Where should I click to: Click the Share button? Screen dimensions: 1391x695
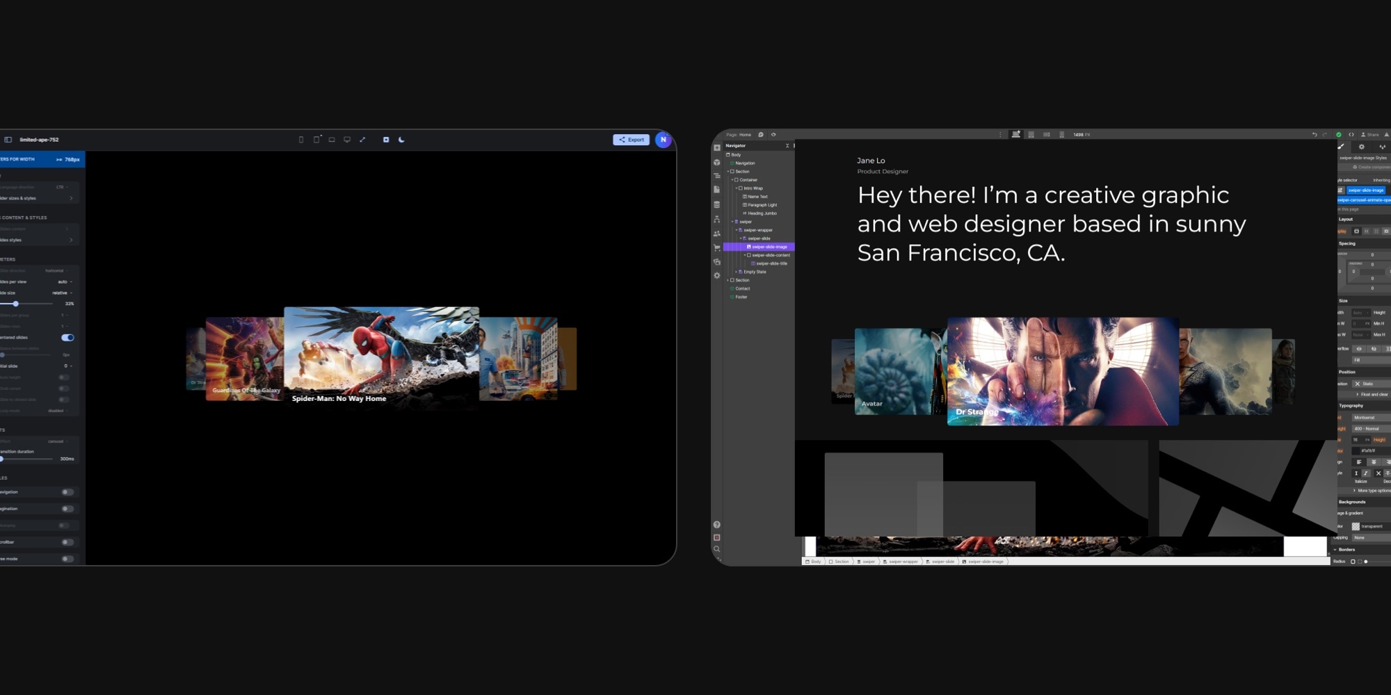[x=1371, y=134]
